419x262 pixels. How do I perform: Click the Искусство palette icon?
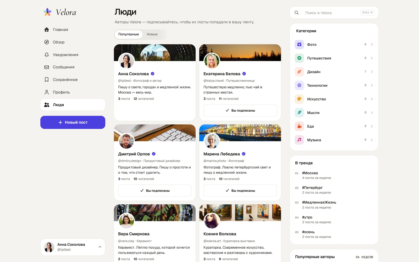299,99
